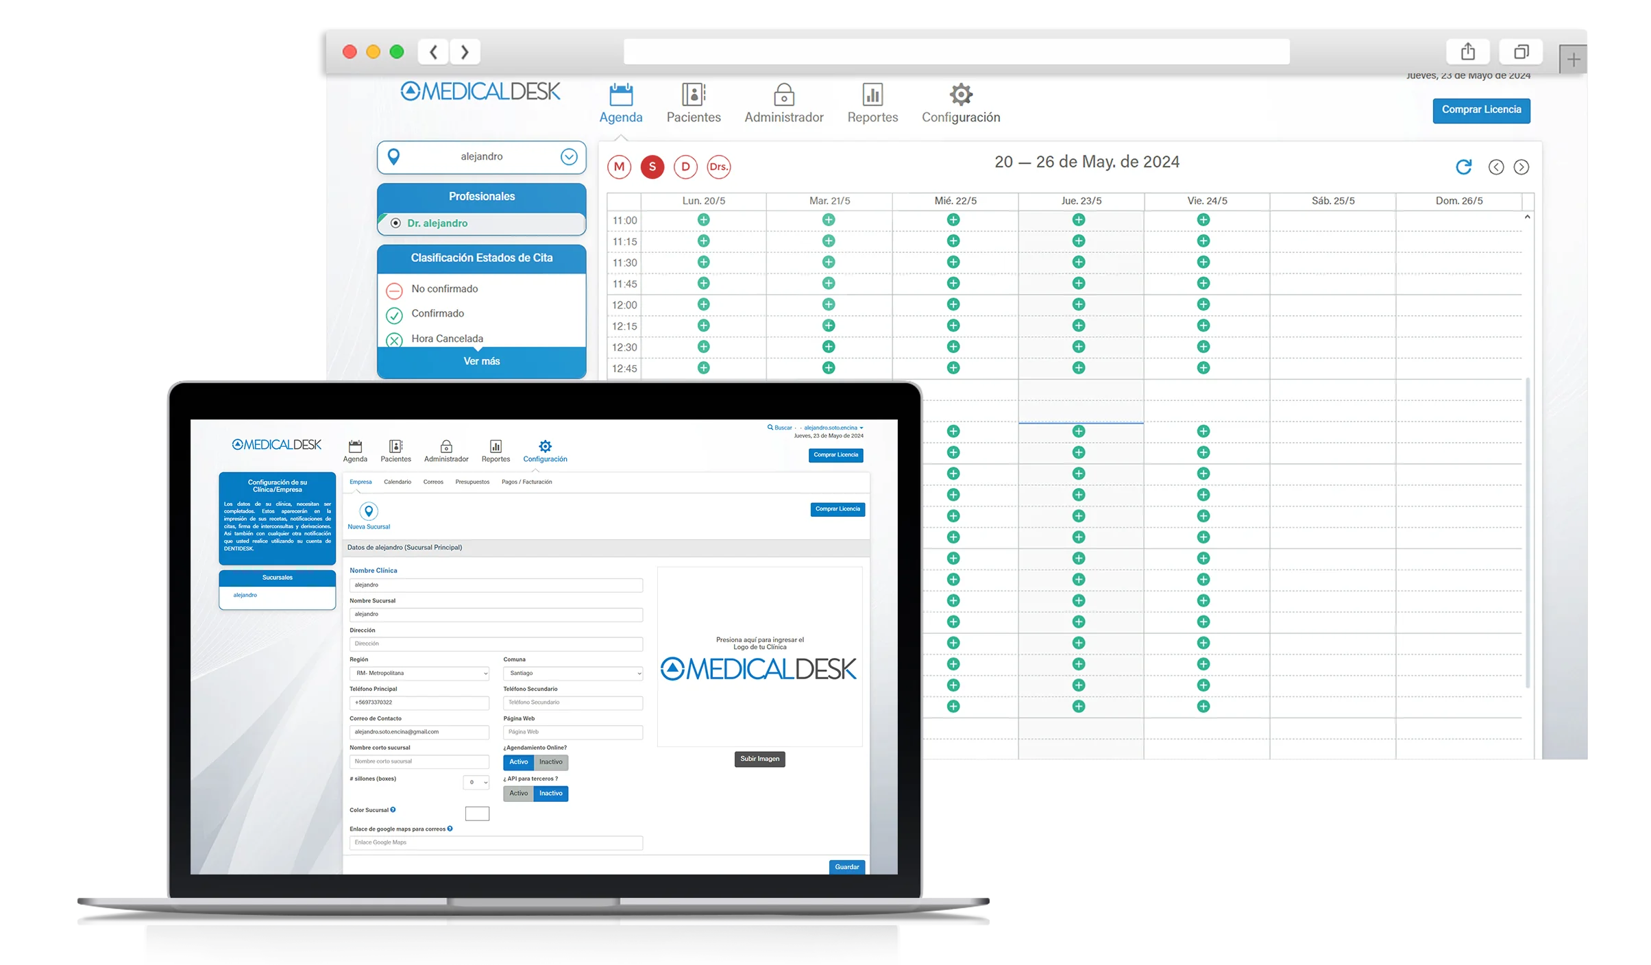This screenshot has width=1651, height=965.
Task: Open Administrador lock icon in browser window
Action: tap(784, 95)
